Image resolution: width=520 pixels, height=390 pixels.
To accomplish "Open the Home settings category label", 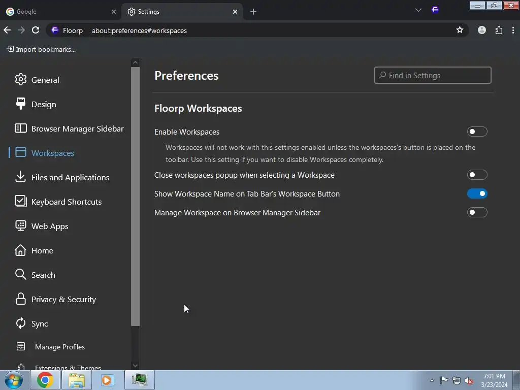I will [x=42, y=251].
